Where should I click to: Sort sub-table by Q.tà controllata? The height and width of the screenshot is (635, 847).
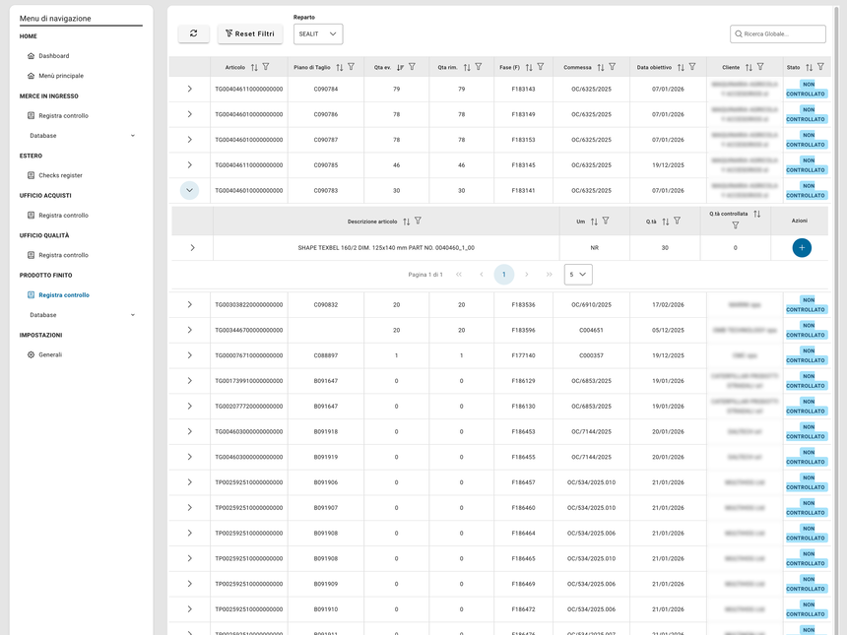(756, 214)
